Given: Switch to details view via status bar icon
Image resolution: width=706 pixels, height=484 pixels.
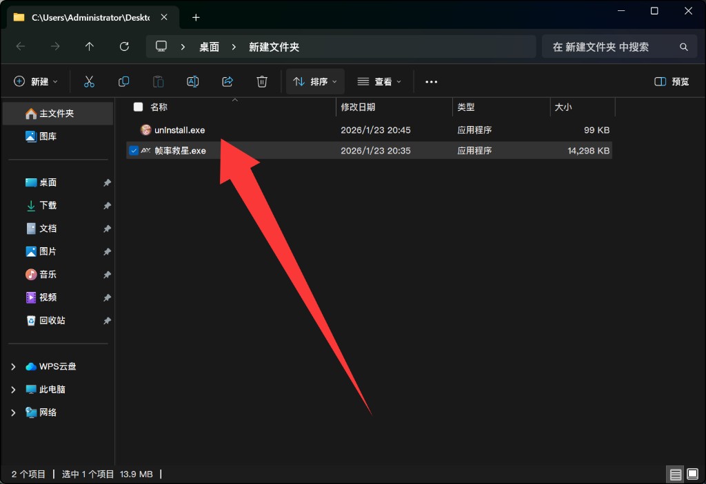Looking at the screenshot, I should pyautogui.click(x=676, y=474).
